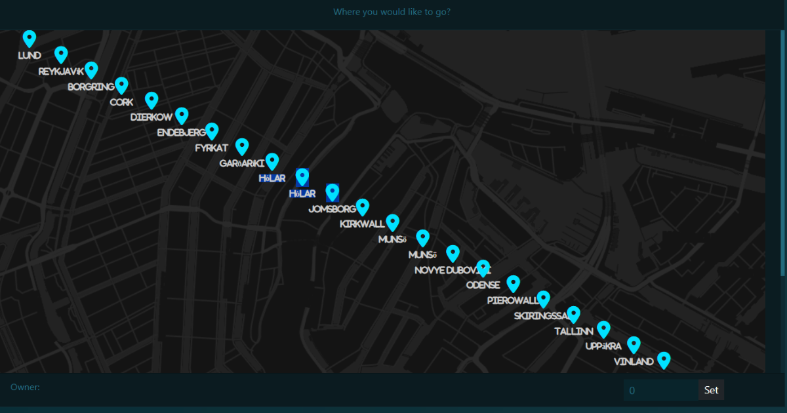
Task: Select the Pierowall map pin
Action: tap(514, 283)
